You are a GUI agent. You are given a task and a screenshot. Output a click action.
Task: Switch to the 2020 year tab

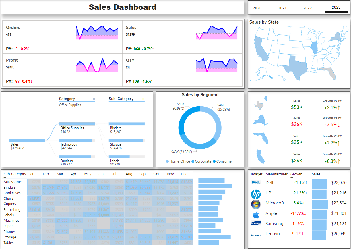[x=257, y=8]
